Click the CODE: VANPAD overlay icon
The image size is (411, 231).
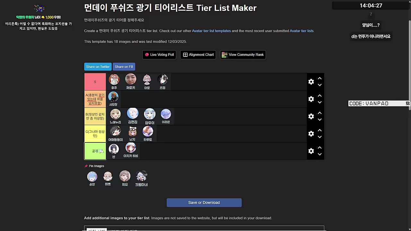[407, 104]
